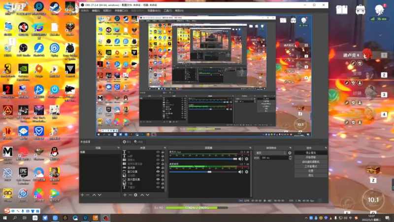Open the 渐变 transition dropdown
This screenshot has width=394, height=222.
pos(270,153)
